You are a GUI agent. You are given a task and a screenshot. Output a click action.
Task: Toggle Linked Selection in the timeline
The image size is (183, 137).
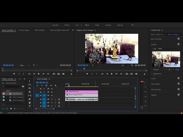[x=46, y=86]
